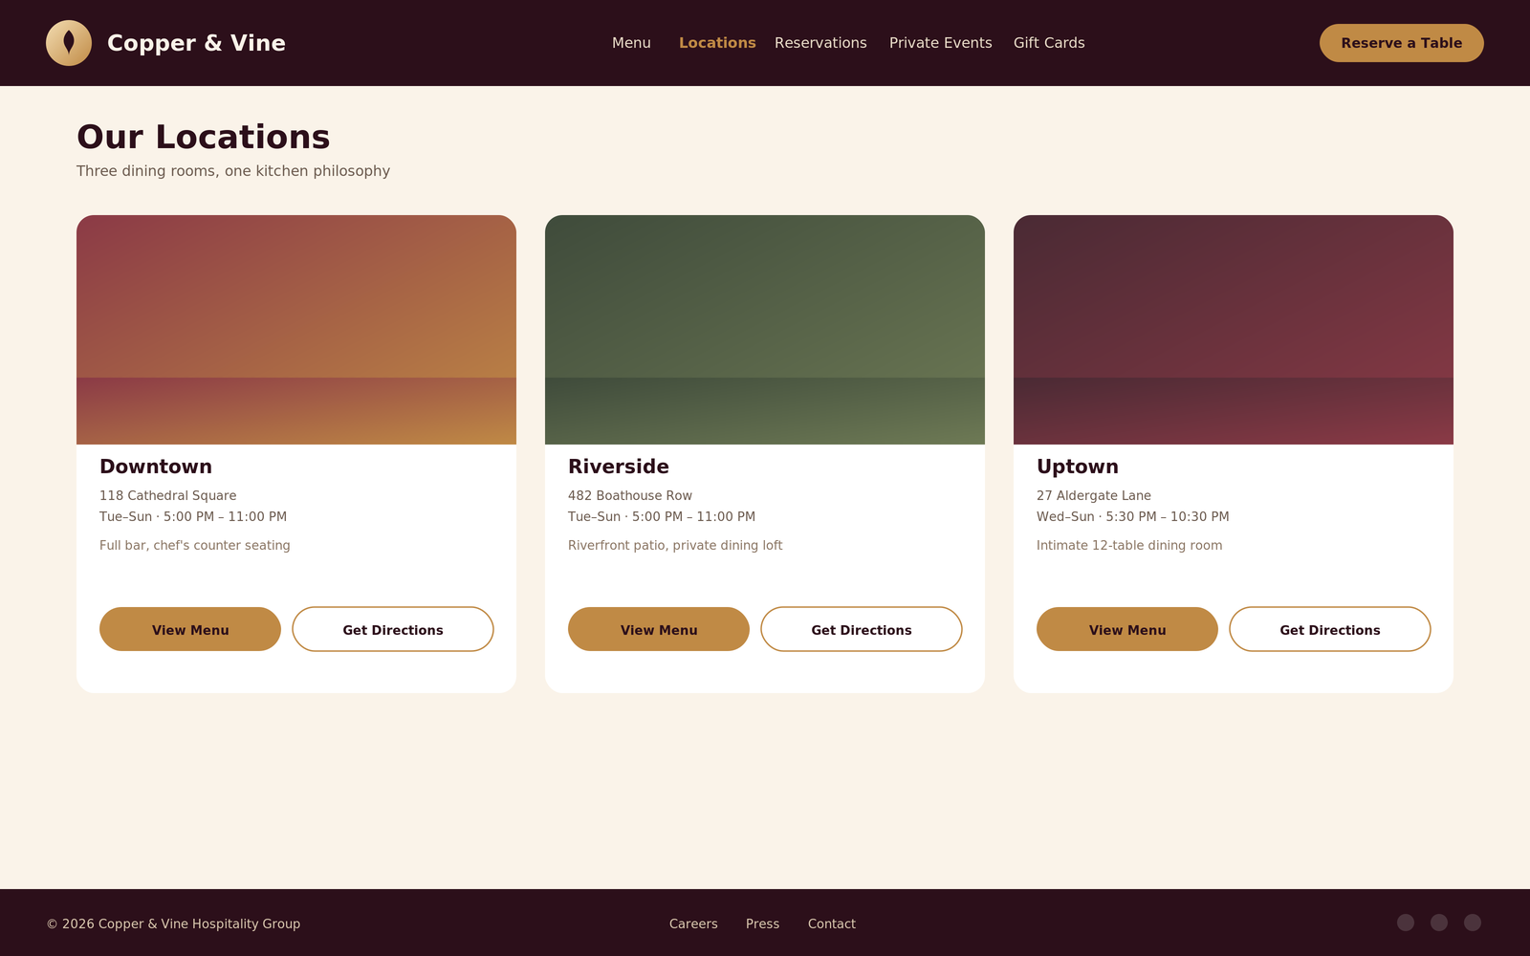Click 'Intimate 12-table dining room' text
Image resolution: width=1530 pixels, height=956 pixels.
(x=1129, y=545)
